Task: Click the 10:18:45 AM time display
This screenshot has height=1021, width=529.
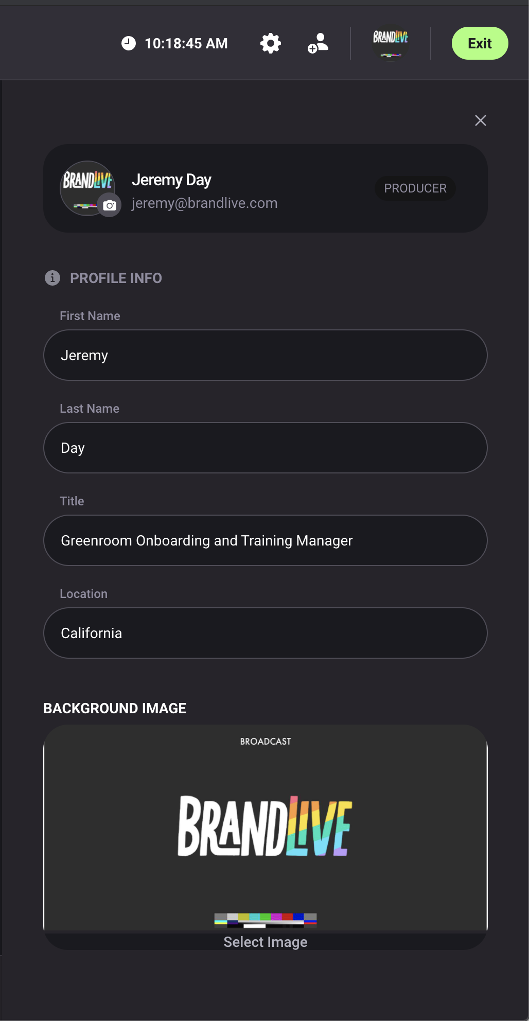Action: point(186,43)
